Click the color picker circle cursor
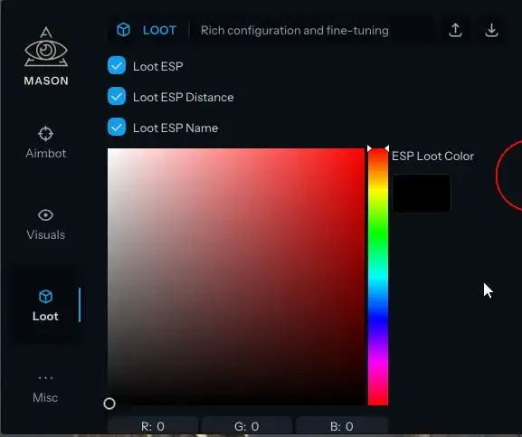Screen dimensions: 522x437 [109, 404]
